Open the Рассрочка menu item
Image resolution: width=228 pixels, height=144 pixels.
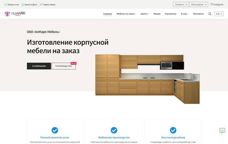170,14
